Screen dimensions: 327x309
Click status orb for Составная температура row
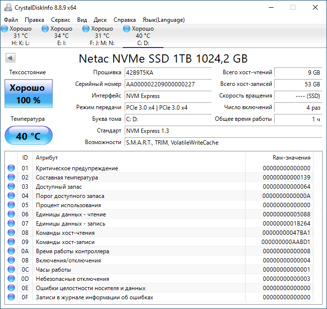pyautogui.click(x=11, y=177)
